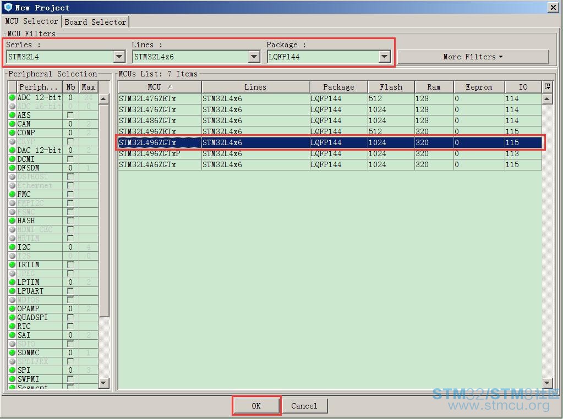Click the Cancel button
563x419 pixels.
click(x=304, y=406)
